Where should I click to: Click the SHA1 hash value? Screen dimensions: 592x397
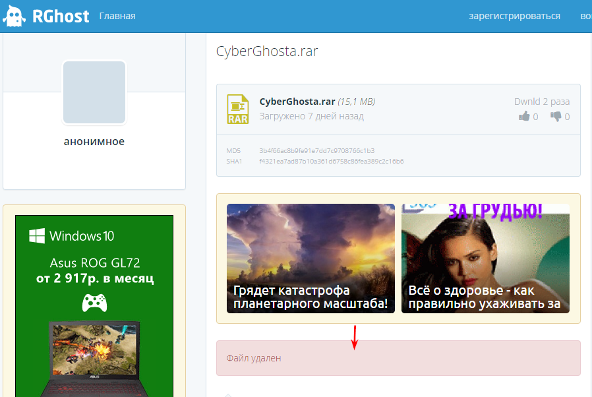(331, 161)
